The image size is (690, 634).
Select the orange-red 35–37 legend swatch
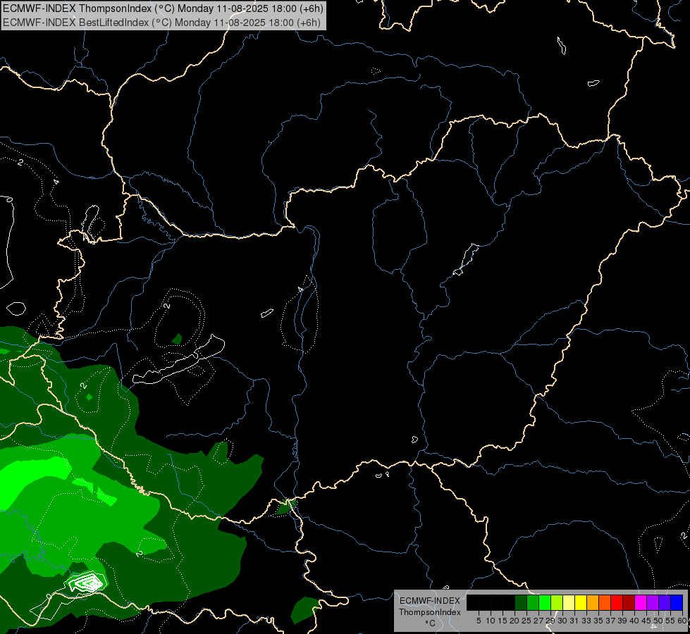[x=605, y=602]
